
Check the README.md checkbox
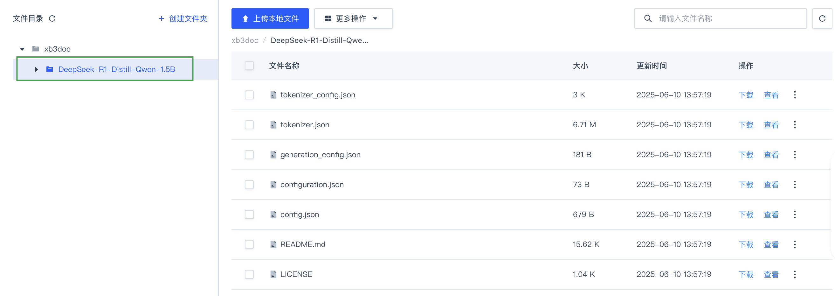point(249,244)
